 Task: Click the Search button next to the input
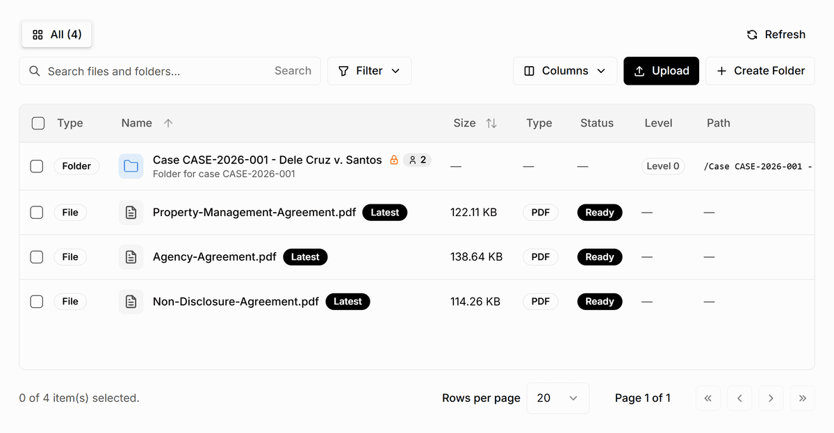293,70
